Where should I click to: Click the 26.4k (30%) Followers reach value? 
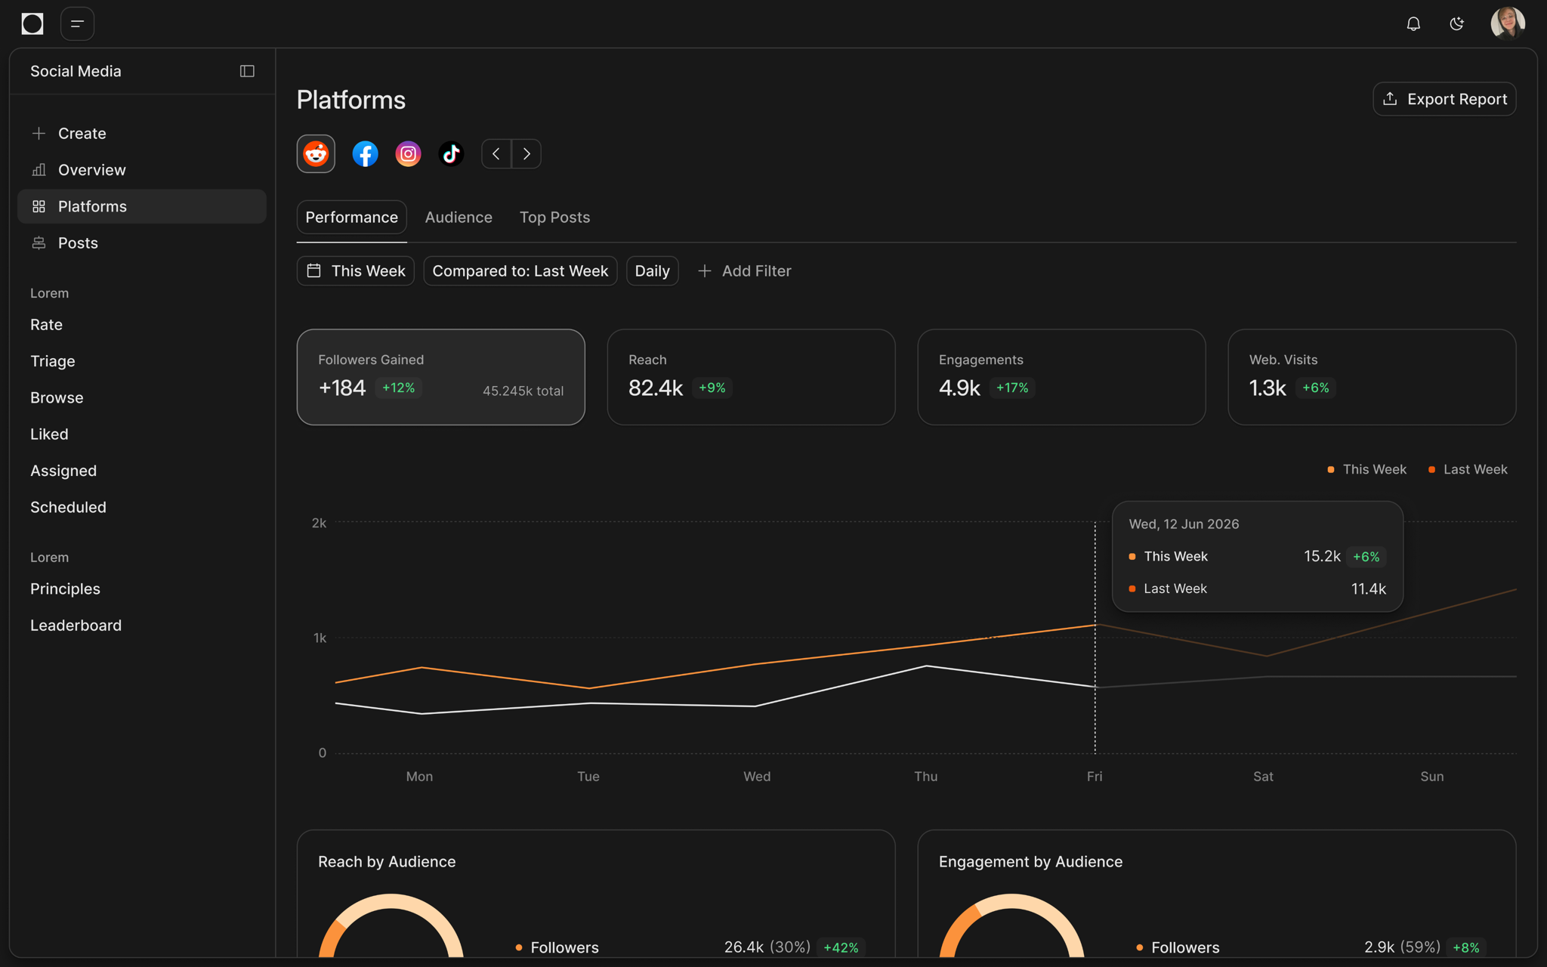[x=767, y=947]
